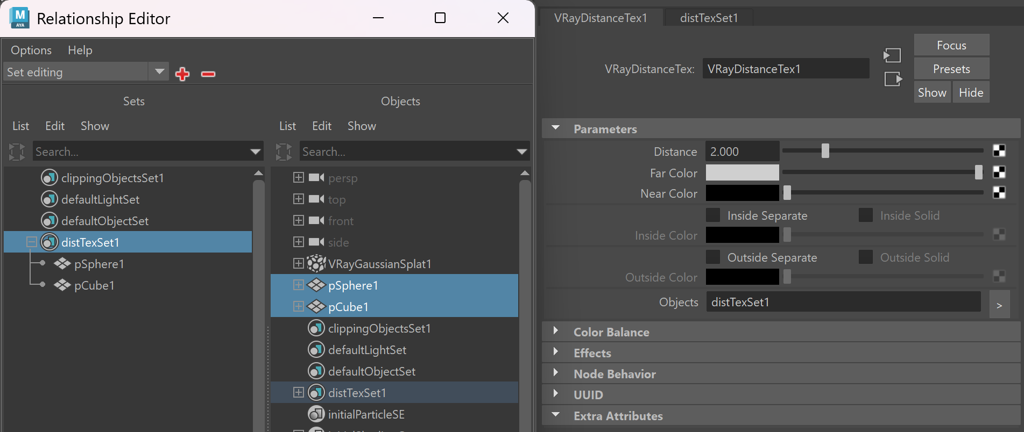Click the persp camera icon in Objects

click(x=316, y=178)
